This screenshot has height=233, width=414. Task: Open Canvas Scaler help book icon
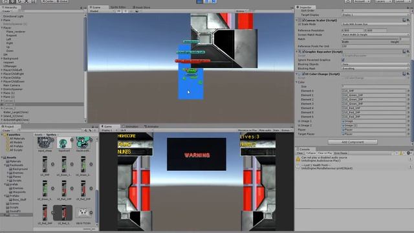(404, 20)
